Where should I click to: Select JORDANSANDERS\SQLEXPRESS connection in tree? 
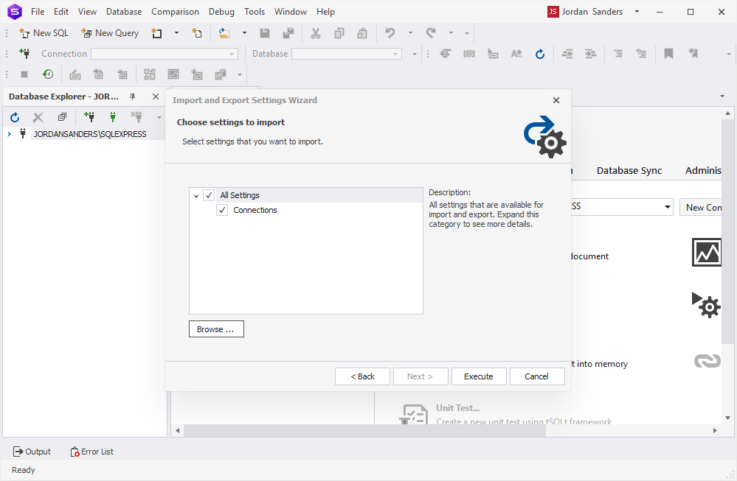pyautogui.click(x=90, y=134)
